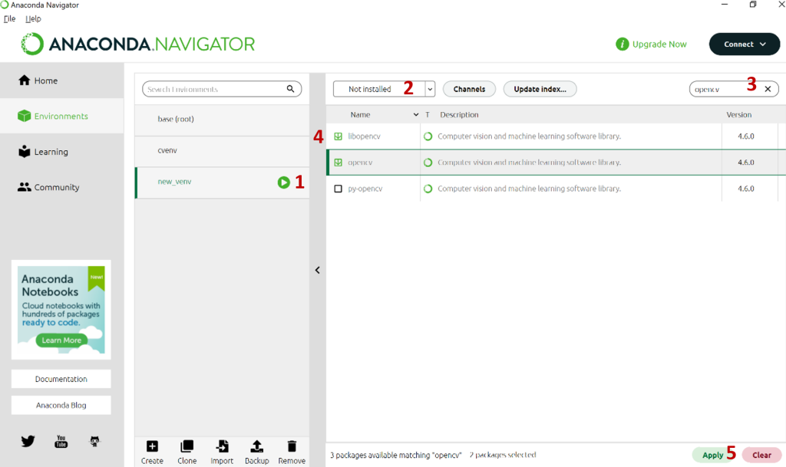This screenshot has width=786, height=467.
Task: Click the Learning icon in sidebar
Action: (24, 151)
